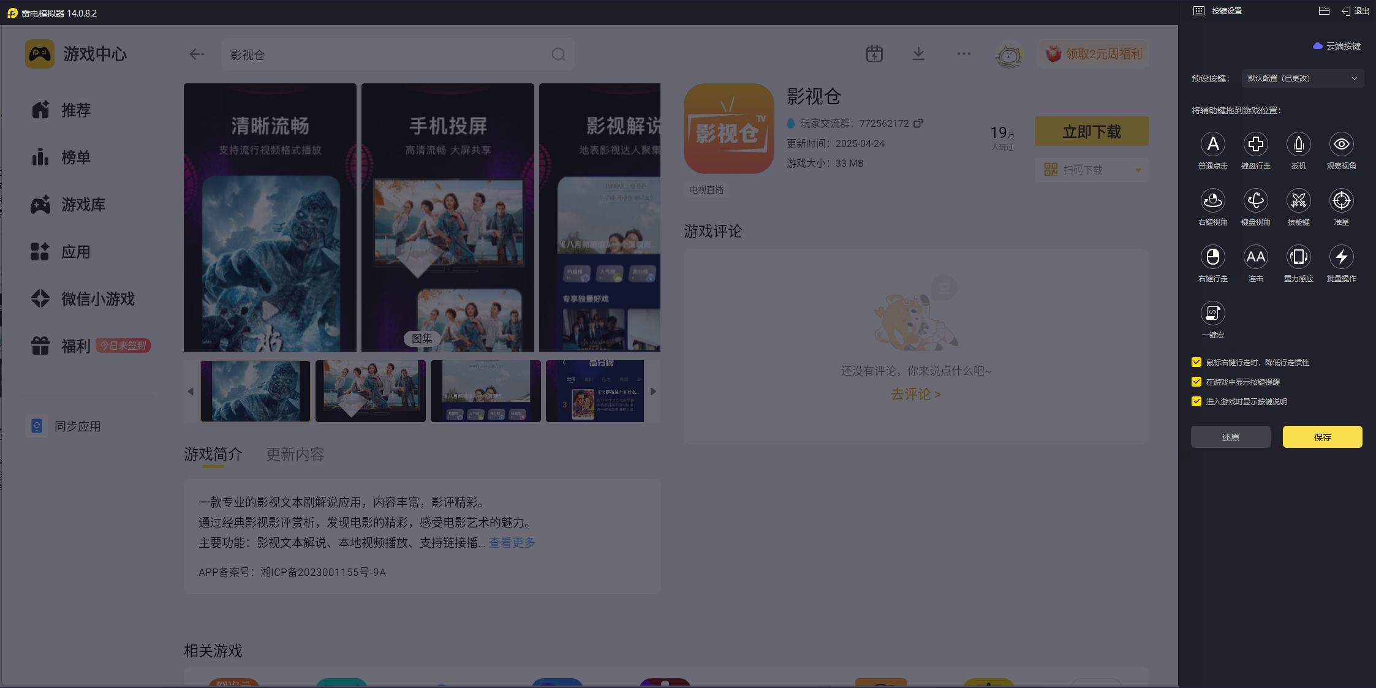Select the 右键行走 right-click walk key
Image resolution: width=1376 pixels, height=688 pixels.
pos(1212,257)
